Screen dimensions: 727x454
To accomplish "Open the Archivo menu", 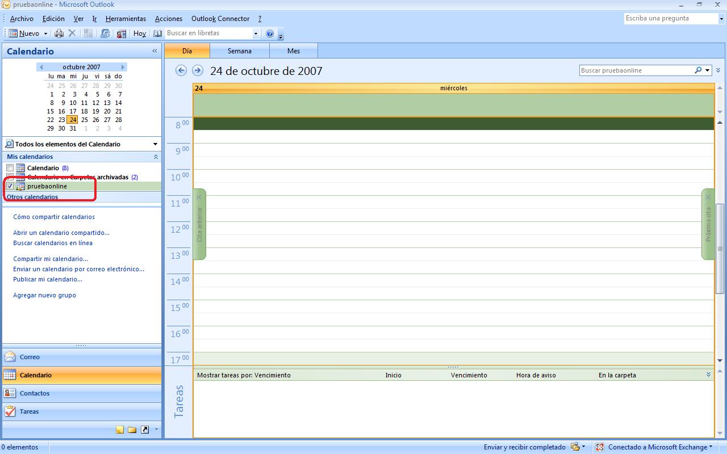I will click(x=22, y=19).
